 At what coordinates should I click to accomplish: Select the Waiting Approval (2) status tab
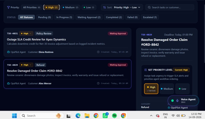coord(89,17)
